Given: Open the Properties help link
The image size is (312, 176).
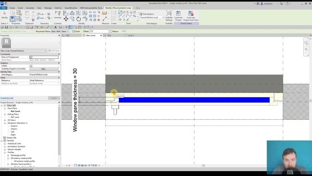Looking at the screenshot, I should (x=7, y=98).
